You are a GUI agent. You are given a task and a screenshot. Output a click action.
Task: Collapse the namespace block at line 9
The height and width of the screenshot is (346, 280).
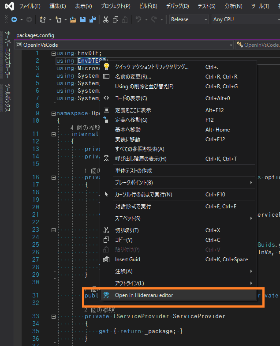(53, 113)
